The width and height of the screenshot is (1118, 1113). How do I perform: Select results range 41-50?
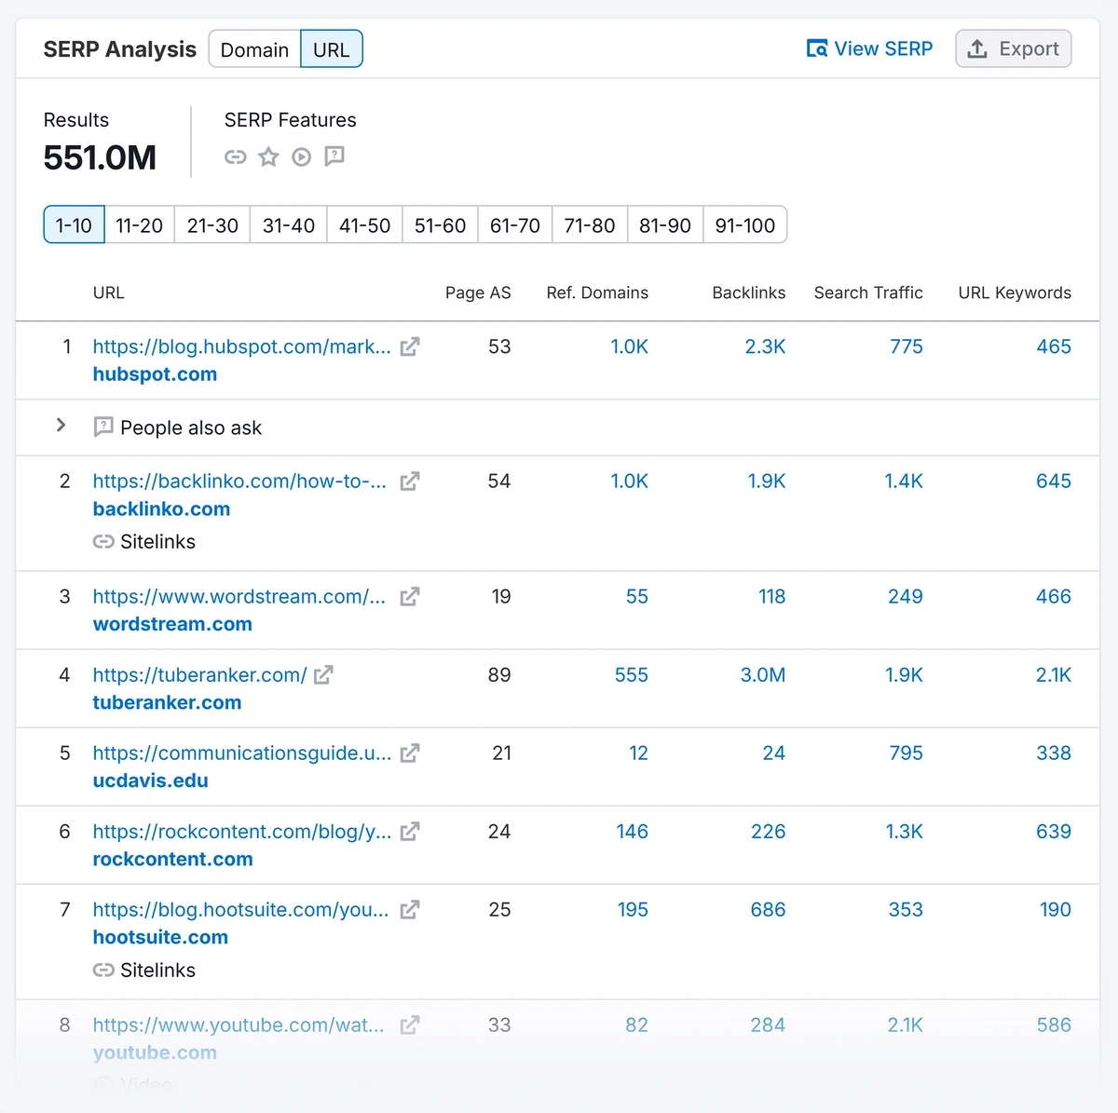click(364, 225)
